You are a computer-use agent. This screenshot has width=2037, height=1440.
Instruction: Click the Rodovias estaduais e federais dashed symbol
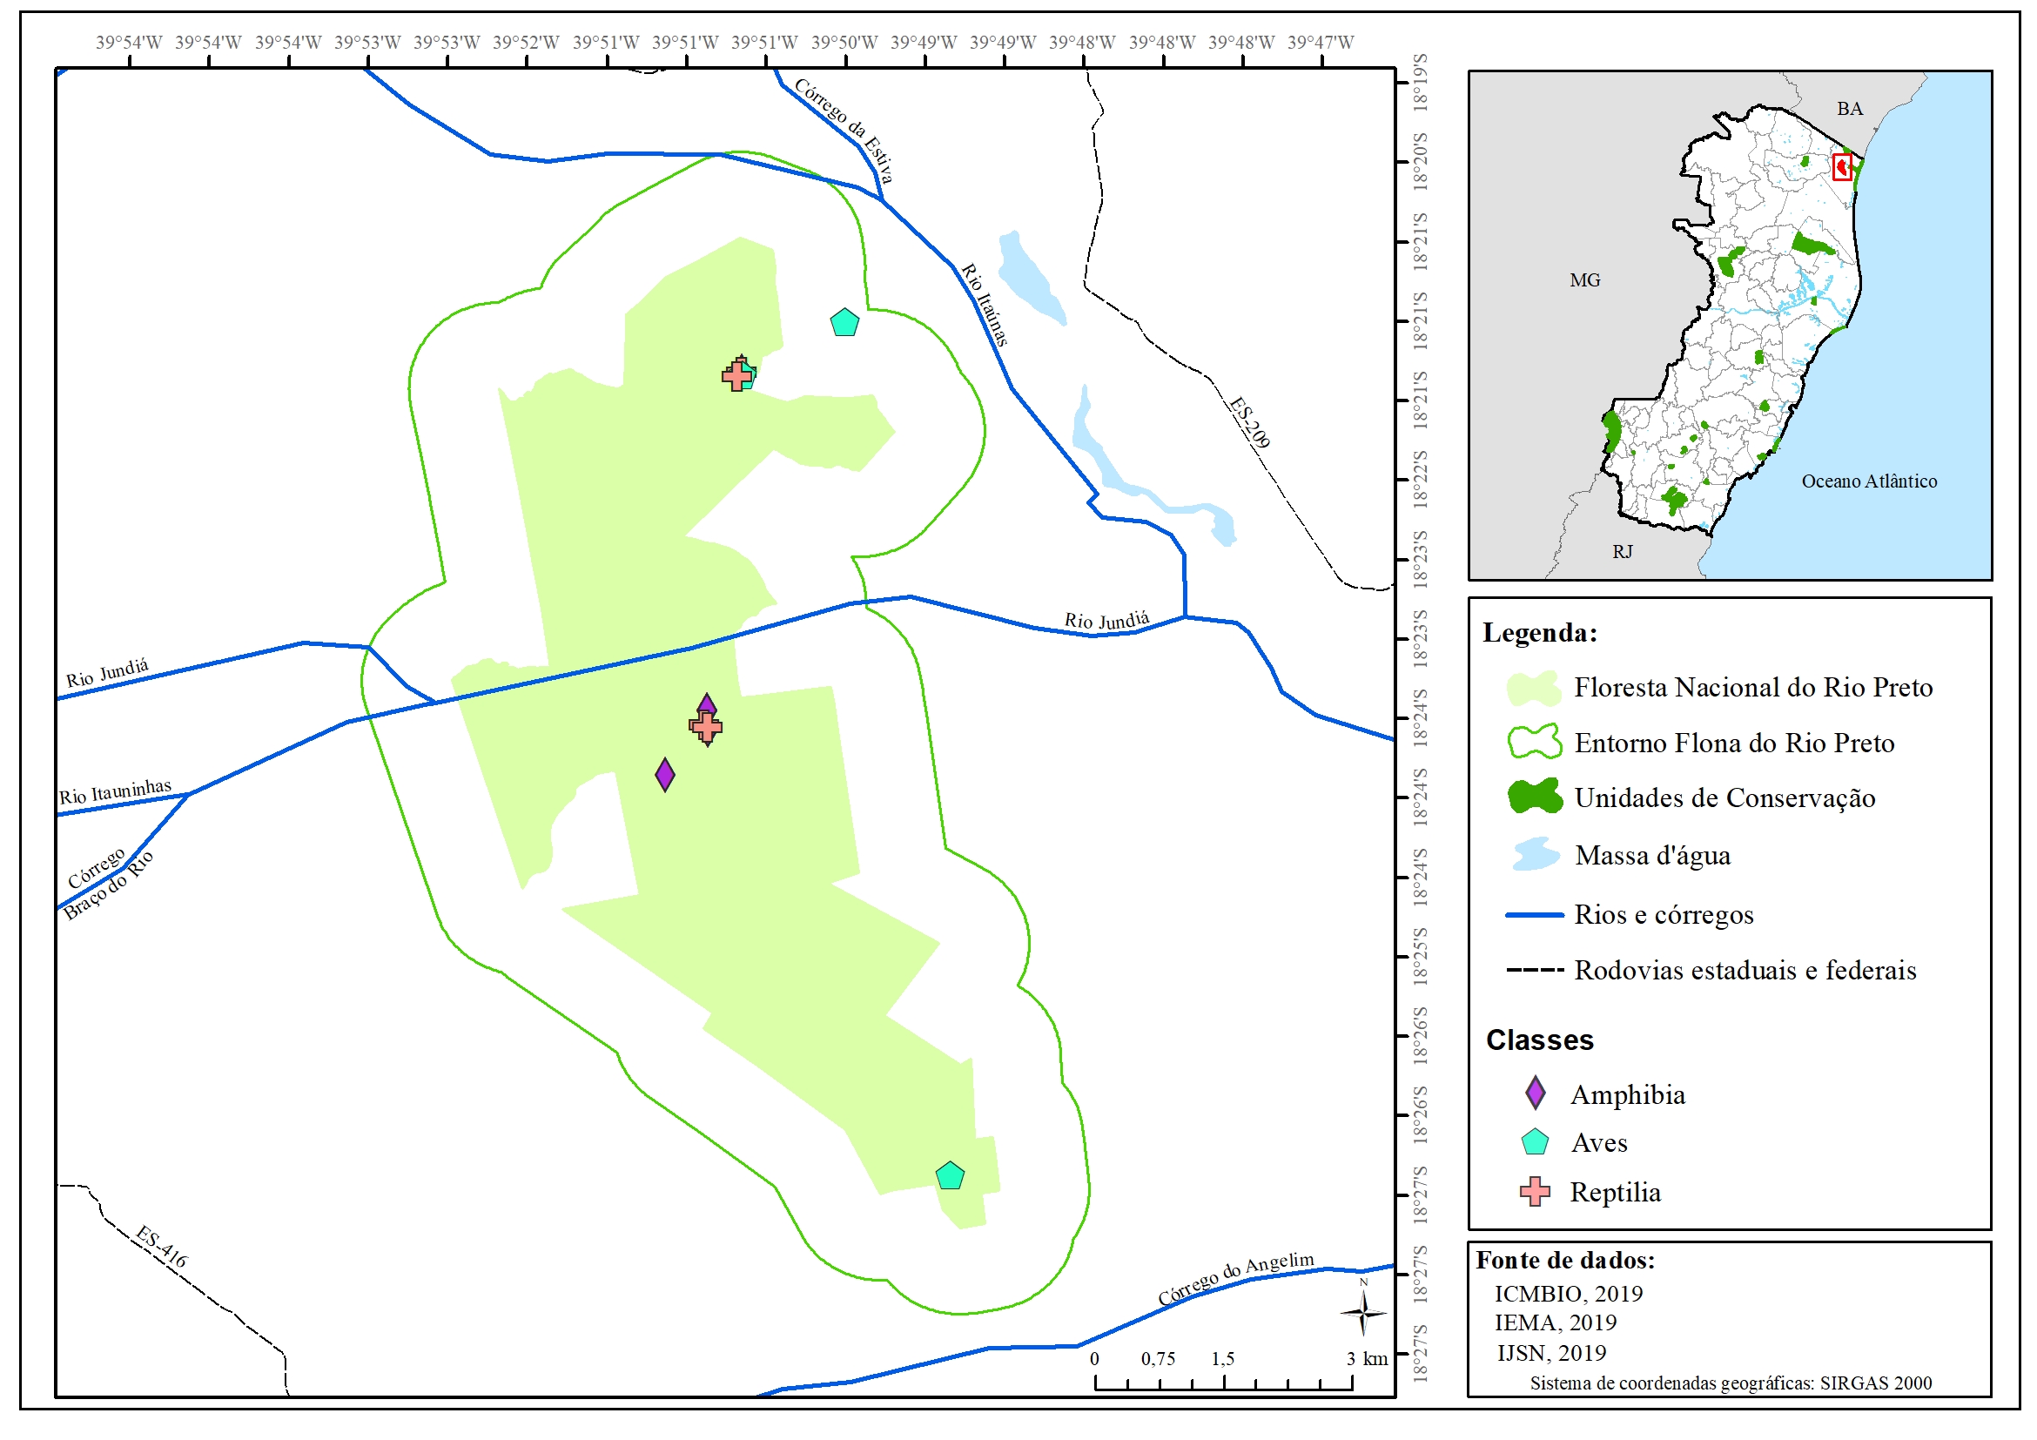[x=1534, y=970]
